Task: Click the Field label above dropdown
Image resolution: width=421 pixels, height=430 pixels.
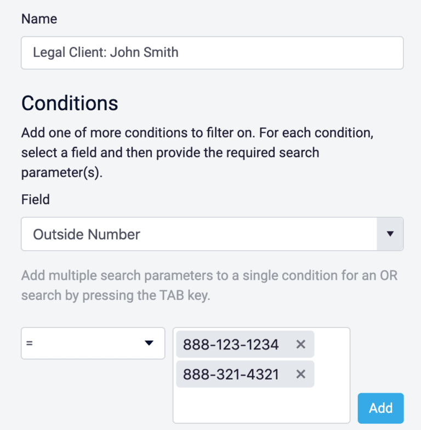Action: click(x=36, y=200)
